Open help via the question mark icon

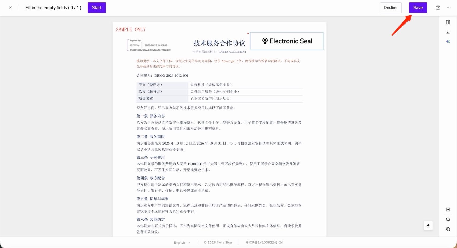[438, 8]
